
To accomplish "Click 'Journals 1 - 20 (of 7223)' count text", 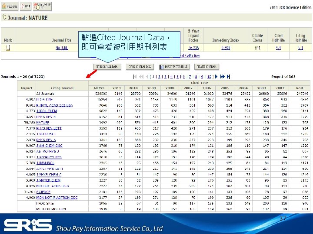I will click(x=23, y=77).
